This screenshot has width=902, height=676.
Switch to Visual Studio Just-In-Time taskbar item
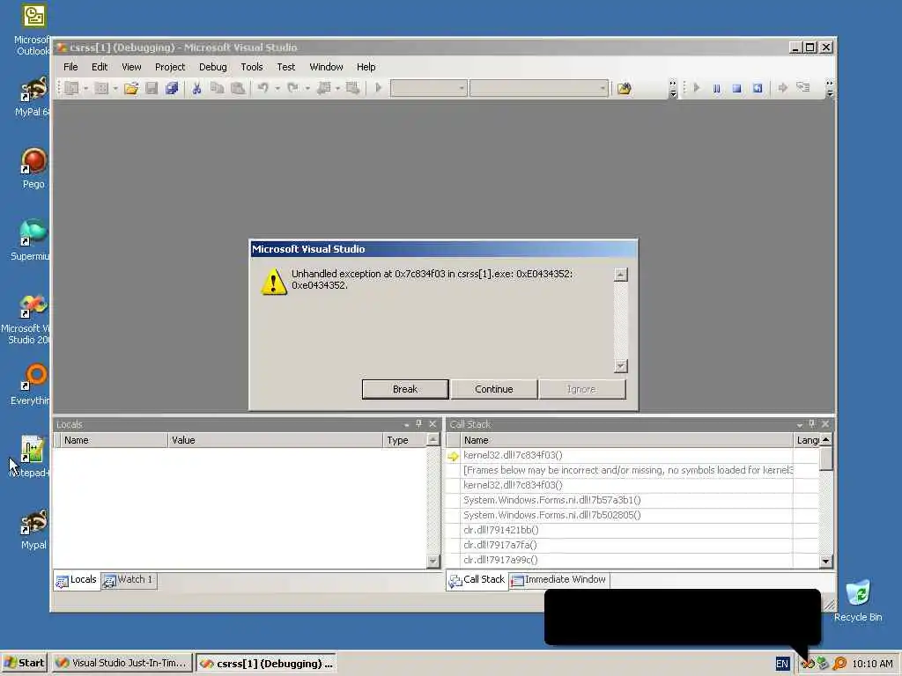[x=122, y=664]
